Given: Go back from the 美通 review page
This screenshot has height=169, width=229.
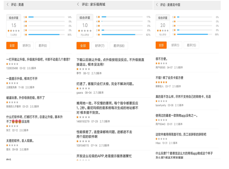Looking at the screenshot, I should pyautogui.click(x=7, y=4).
